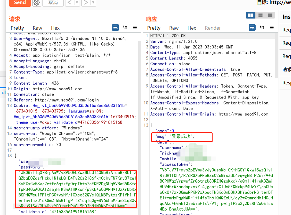Viewport: 291px width, 215px height.
Task: Open response panel hamburger options menu
Action: click(x=272, y=28)
